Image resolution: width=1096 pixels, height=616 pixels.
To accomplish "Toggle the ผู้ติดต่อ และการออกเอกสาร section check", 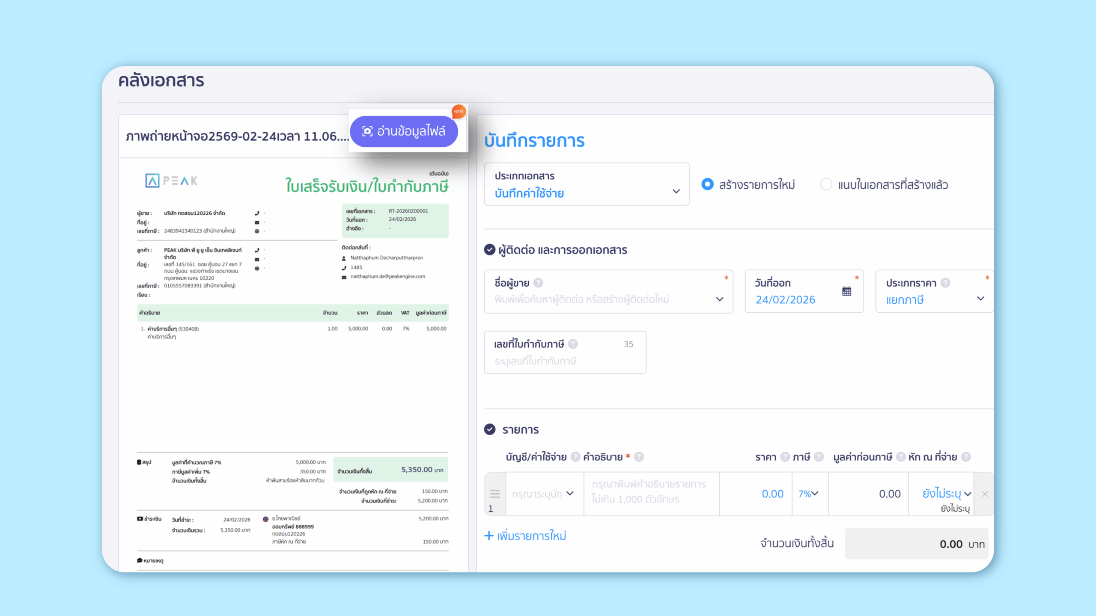I will [490, 250].
